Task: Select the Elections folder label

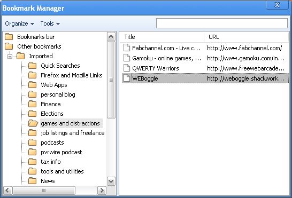Action: pyautogui.click(x=52, y=114)
